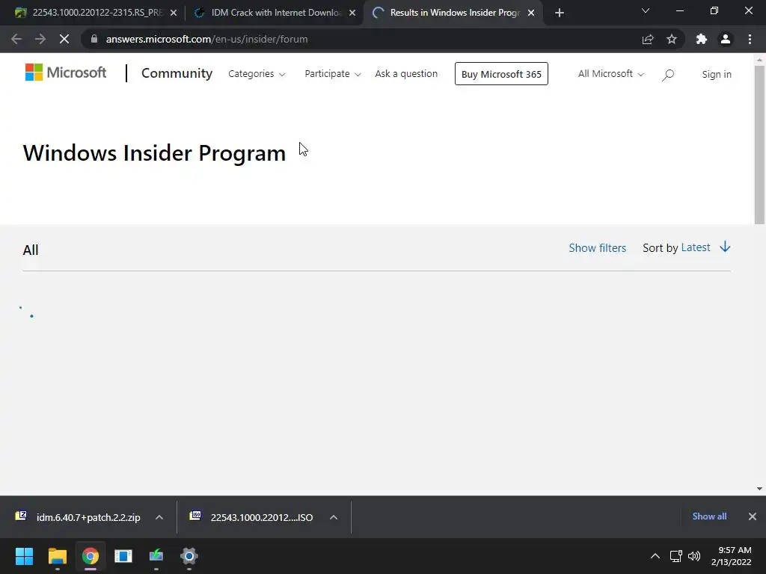Open a new browser tab
The width and height of the screenshot is (766, 574).
click(560, 13)
